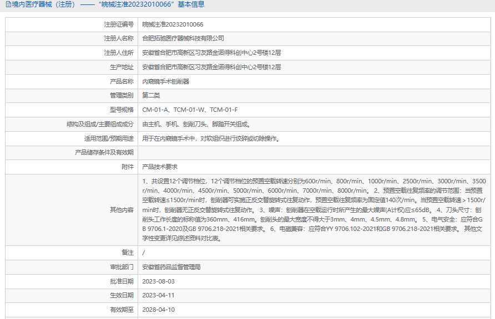Image resolution: width=495 pixels, height=319 pixels.
Task: Select the 注册人住所 label
Action: [x=119, y=53]
